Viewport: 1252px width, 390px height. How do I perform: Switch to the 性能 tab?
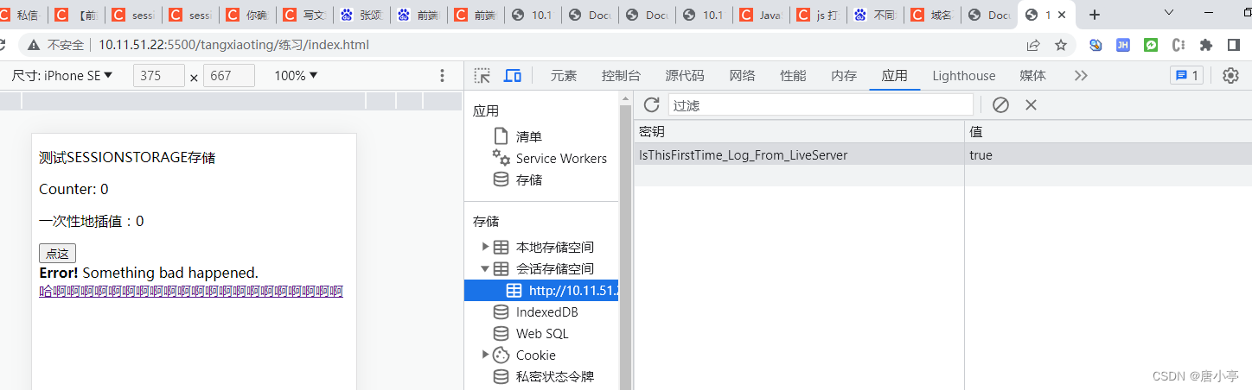coord(793,76)
